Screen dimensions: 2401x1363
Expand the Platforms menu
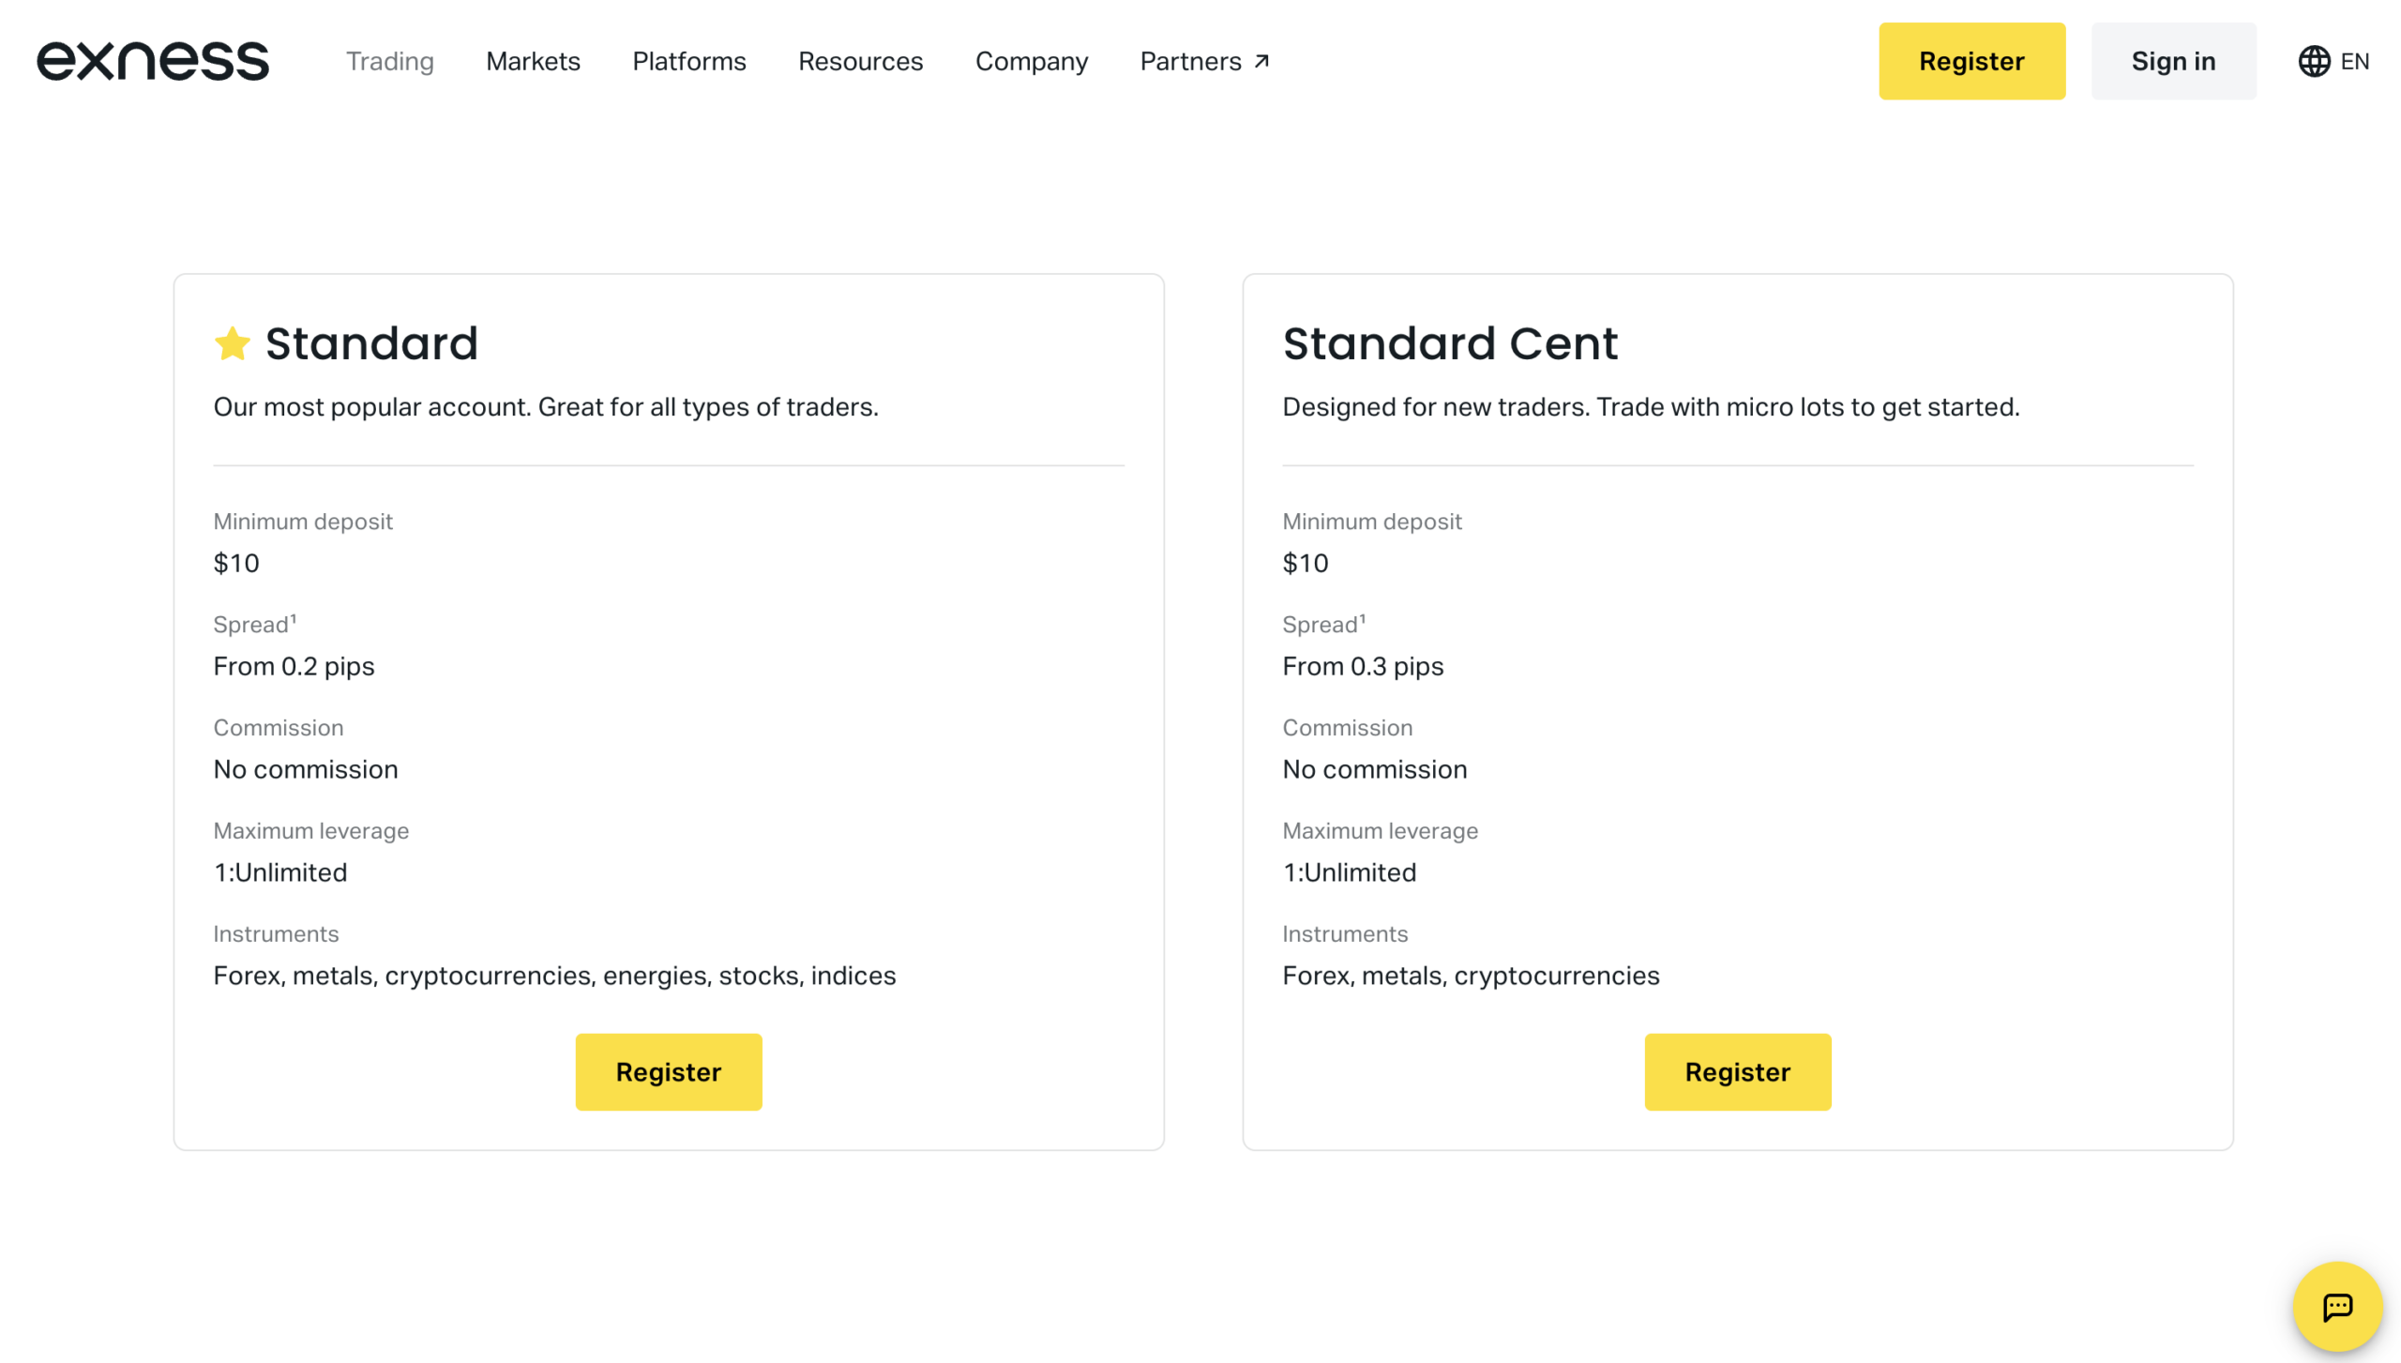point(688,61)
